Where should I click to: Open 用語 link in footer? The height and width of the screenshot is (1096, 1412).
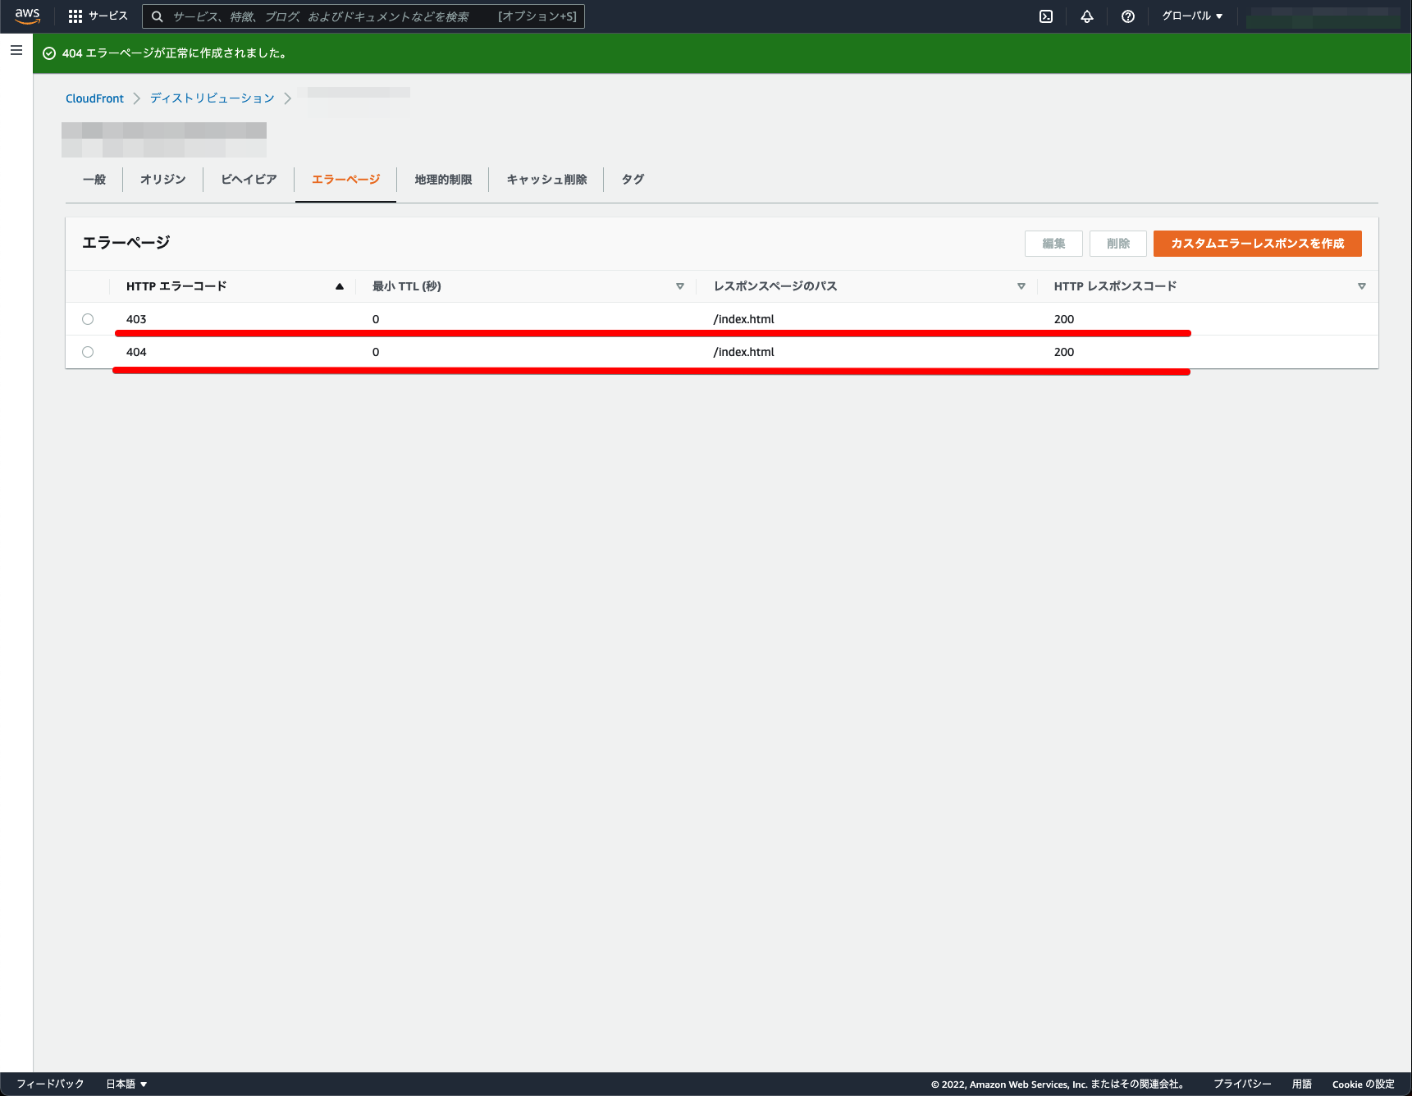pyautogui.click(x=1302, y=1084)
